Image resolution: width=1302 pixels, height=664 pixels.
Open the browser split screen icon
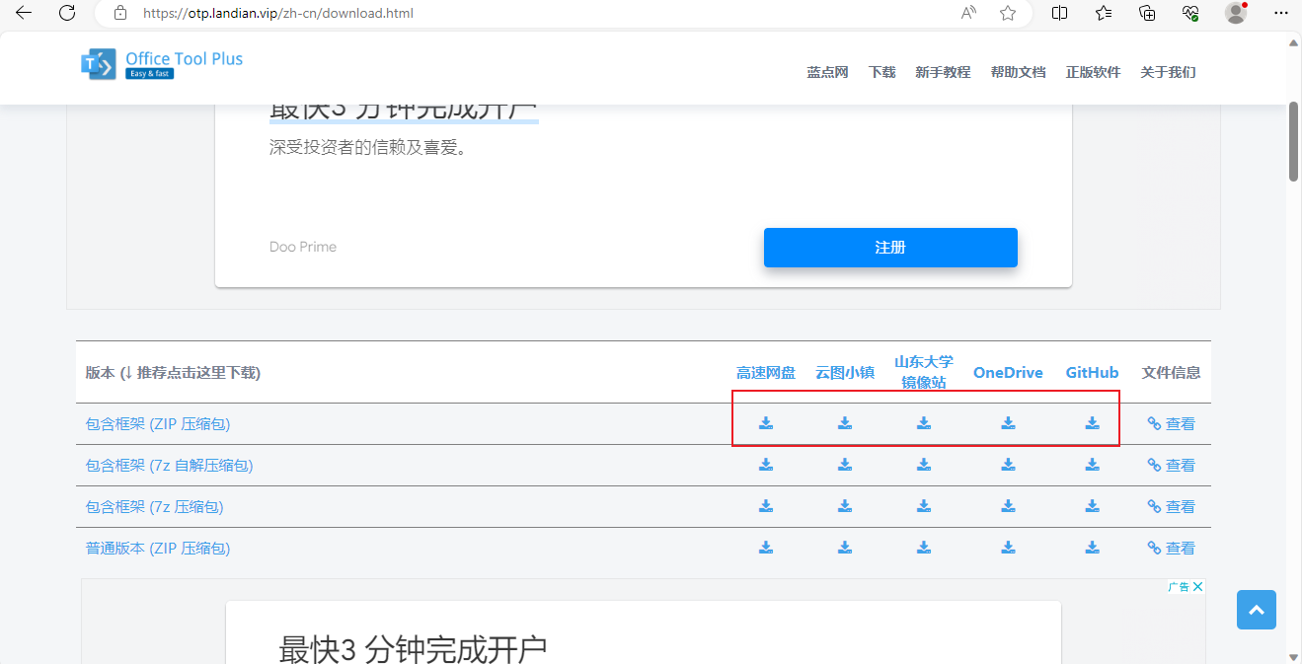click(1059, 13)
